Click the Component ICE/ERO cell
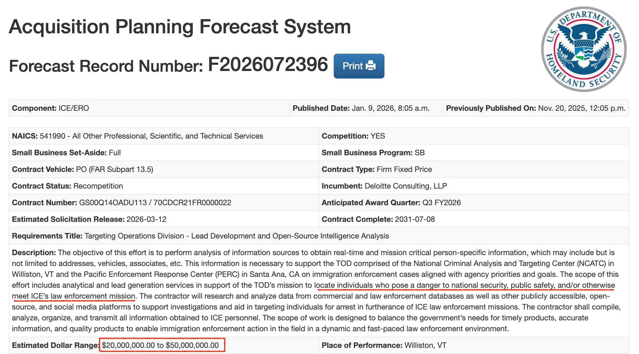This screenshot has width=639, height=354. pyautogui.click(x=51, y=108)
